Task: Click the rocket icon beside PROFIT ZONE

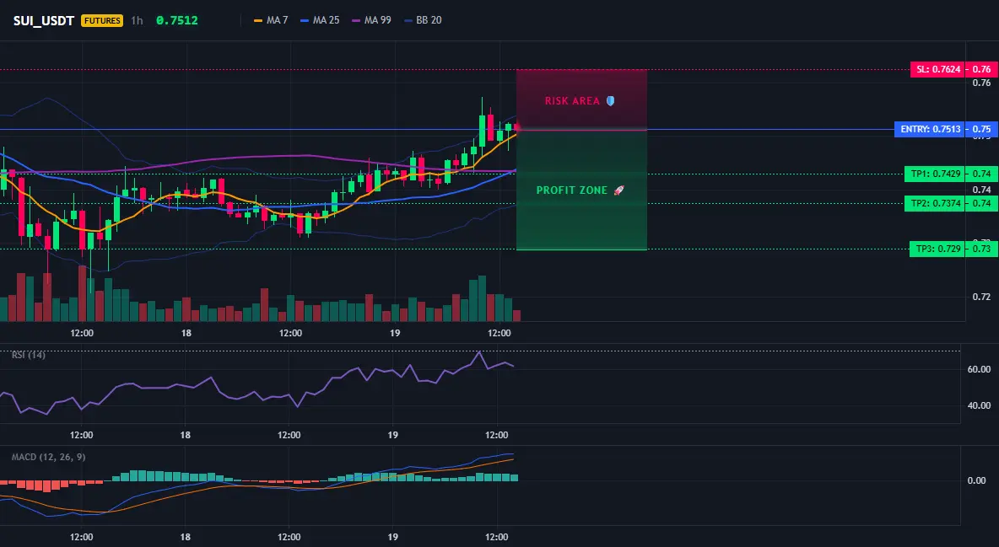Action: click(618, 190)
